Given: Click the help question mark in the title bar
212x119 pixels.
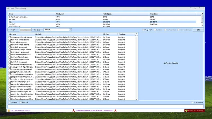Looking at the screenshot, I should tap(191, 8).
